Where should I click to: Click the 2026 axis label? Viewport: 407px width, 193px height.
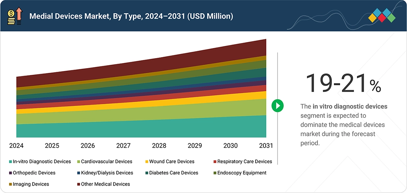(88, 146)
